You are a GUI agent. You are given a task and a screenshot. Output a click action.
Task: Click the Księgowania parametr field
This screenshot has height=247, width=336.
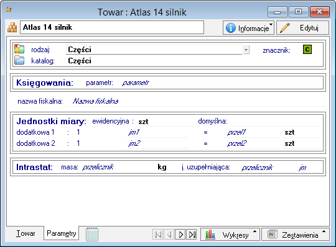coord(222,83)
